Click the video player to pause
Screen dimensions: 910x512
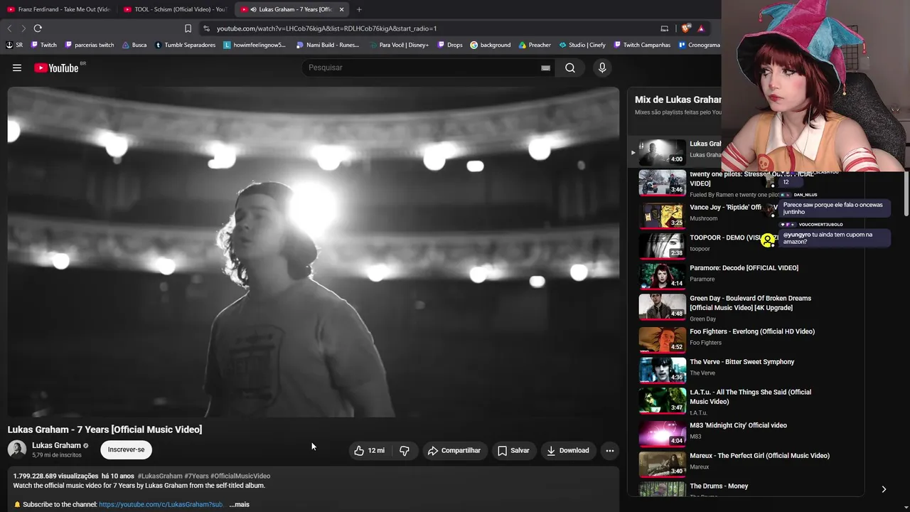(x=314, y=252)
